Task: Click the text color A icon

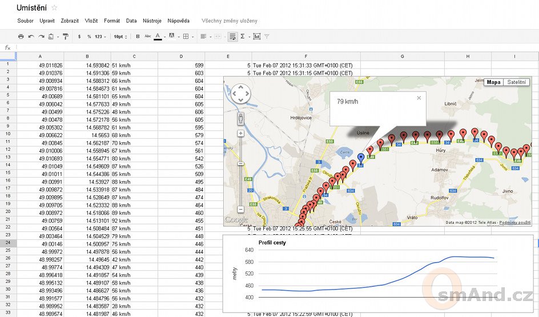Action: 158,36
